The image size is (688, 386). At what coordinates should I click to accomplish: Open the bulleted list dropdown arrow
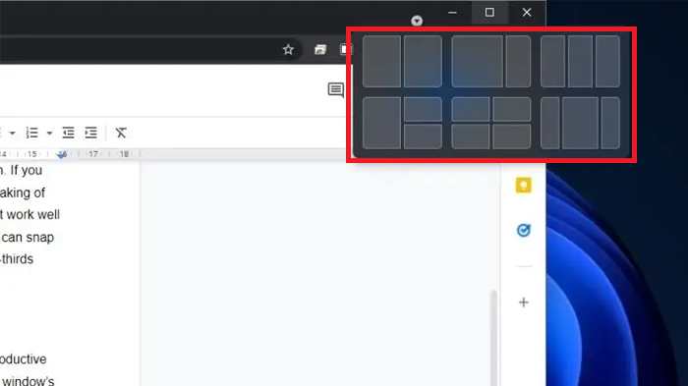12,133
